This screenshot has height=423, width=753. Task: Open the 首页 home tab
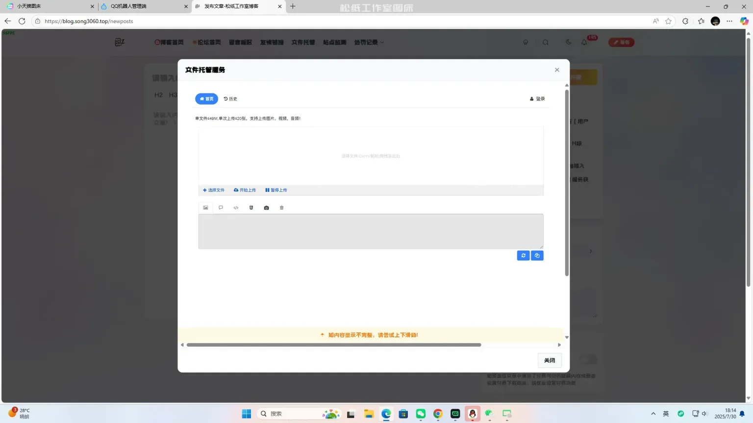click(x=206, y=99)
